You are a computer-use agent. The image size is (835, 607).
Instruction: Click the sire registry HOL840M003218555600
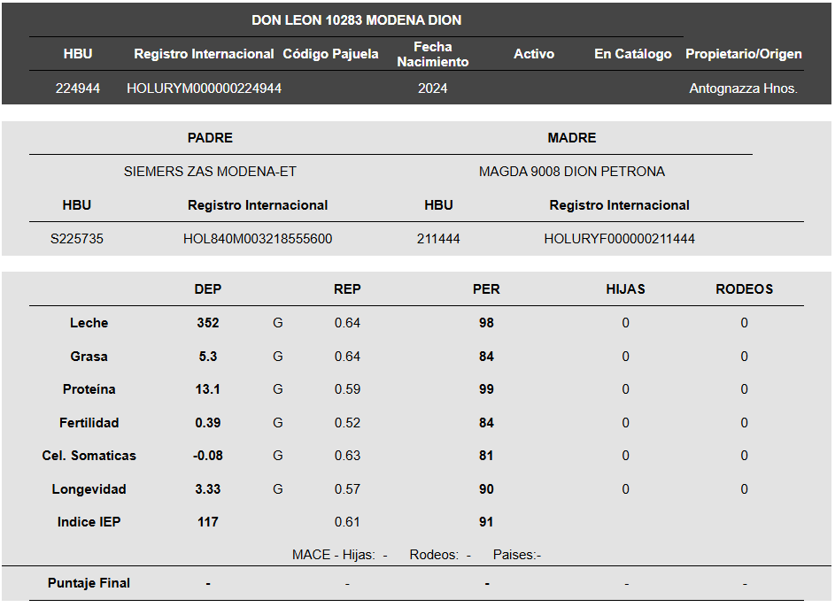(x=258, y=238)
